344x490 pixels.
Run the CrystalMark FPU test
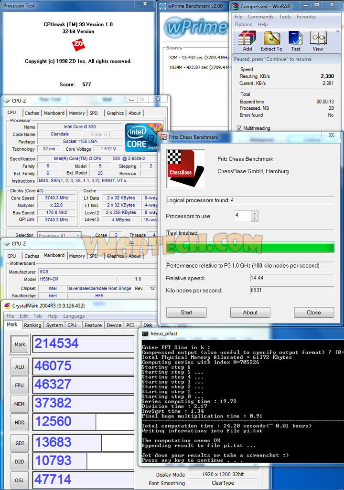[x=20, y=386]
